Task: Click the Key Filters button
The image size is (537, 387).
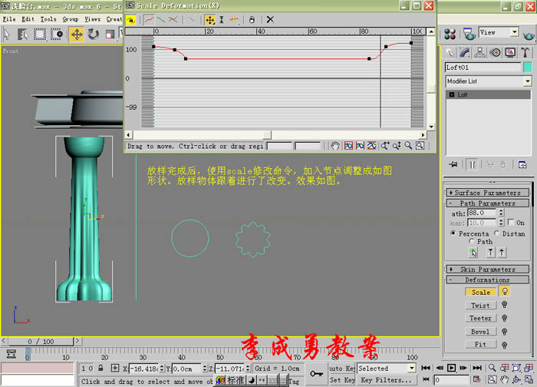Action: (386, 380)
